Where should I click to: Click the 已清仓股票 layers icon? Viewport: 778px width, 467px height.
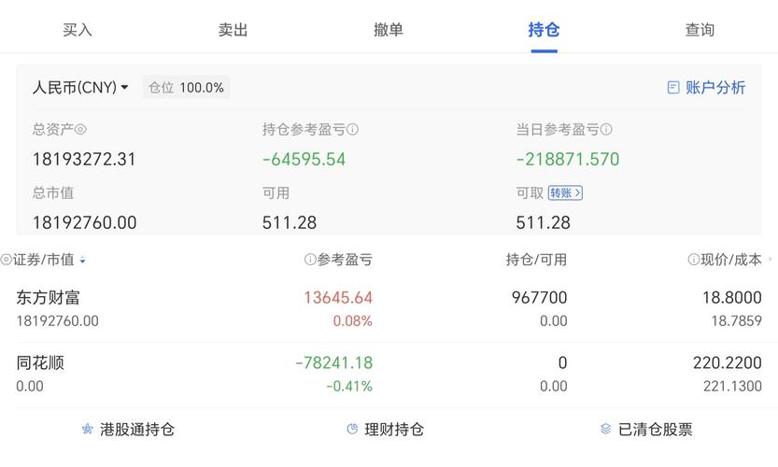[605, 430]
